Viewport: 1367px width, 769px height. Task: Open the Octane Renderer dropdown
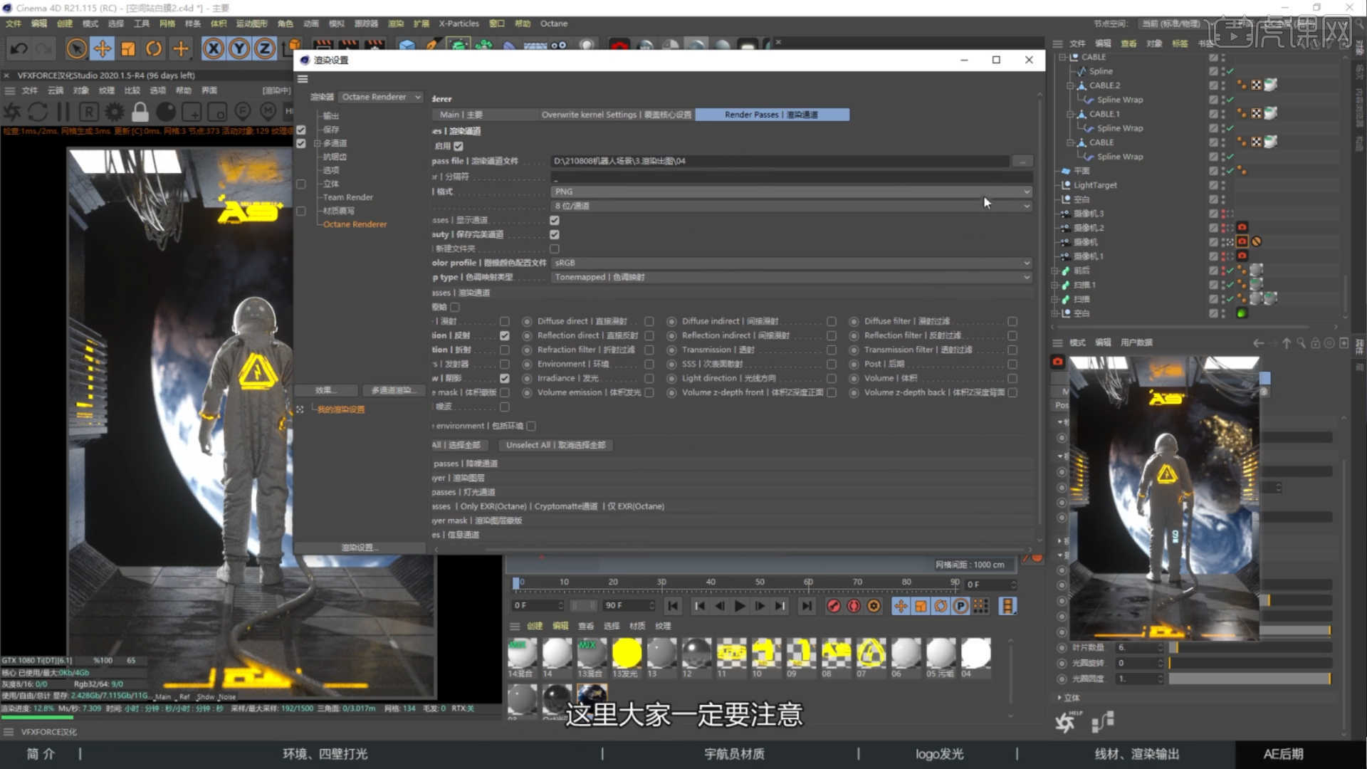click(x=381, y=97)
